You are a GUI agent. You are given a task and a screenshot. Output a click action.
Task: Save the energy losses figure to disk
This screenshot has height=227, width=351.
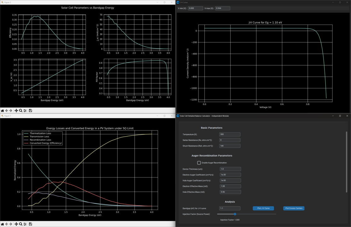pos(30,224)
